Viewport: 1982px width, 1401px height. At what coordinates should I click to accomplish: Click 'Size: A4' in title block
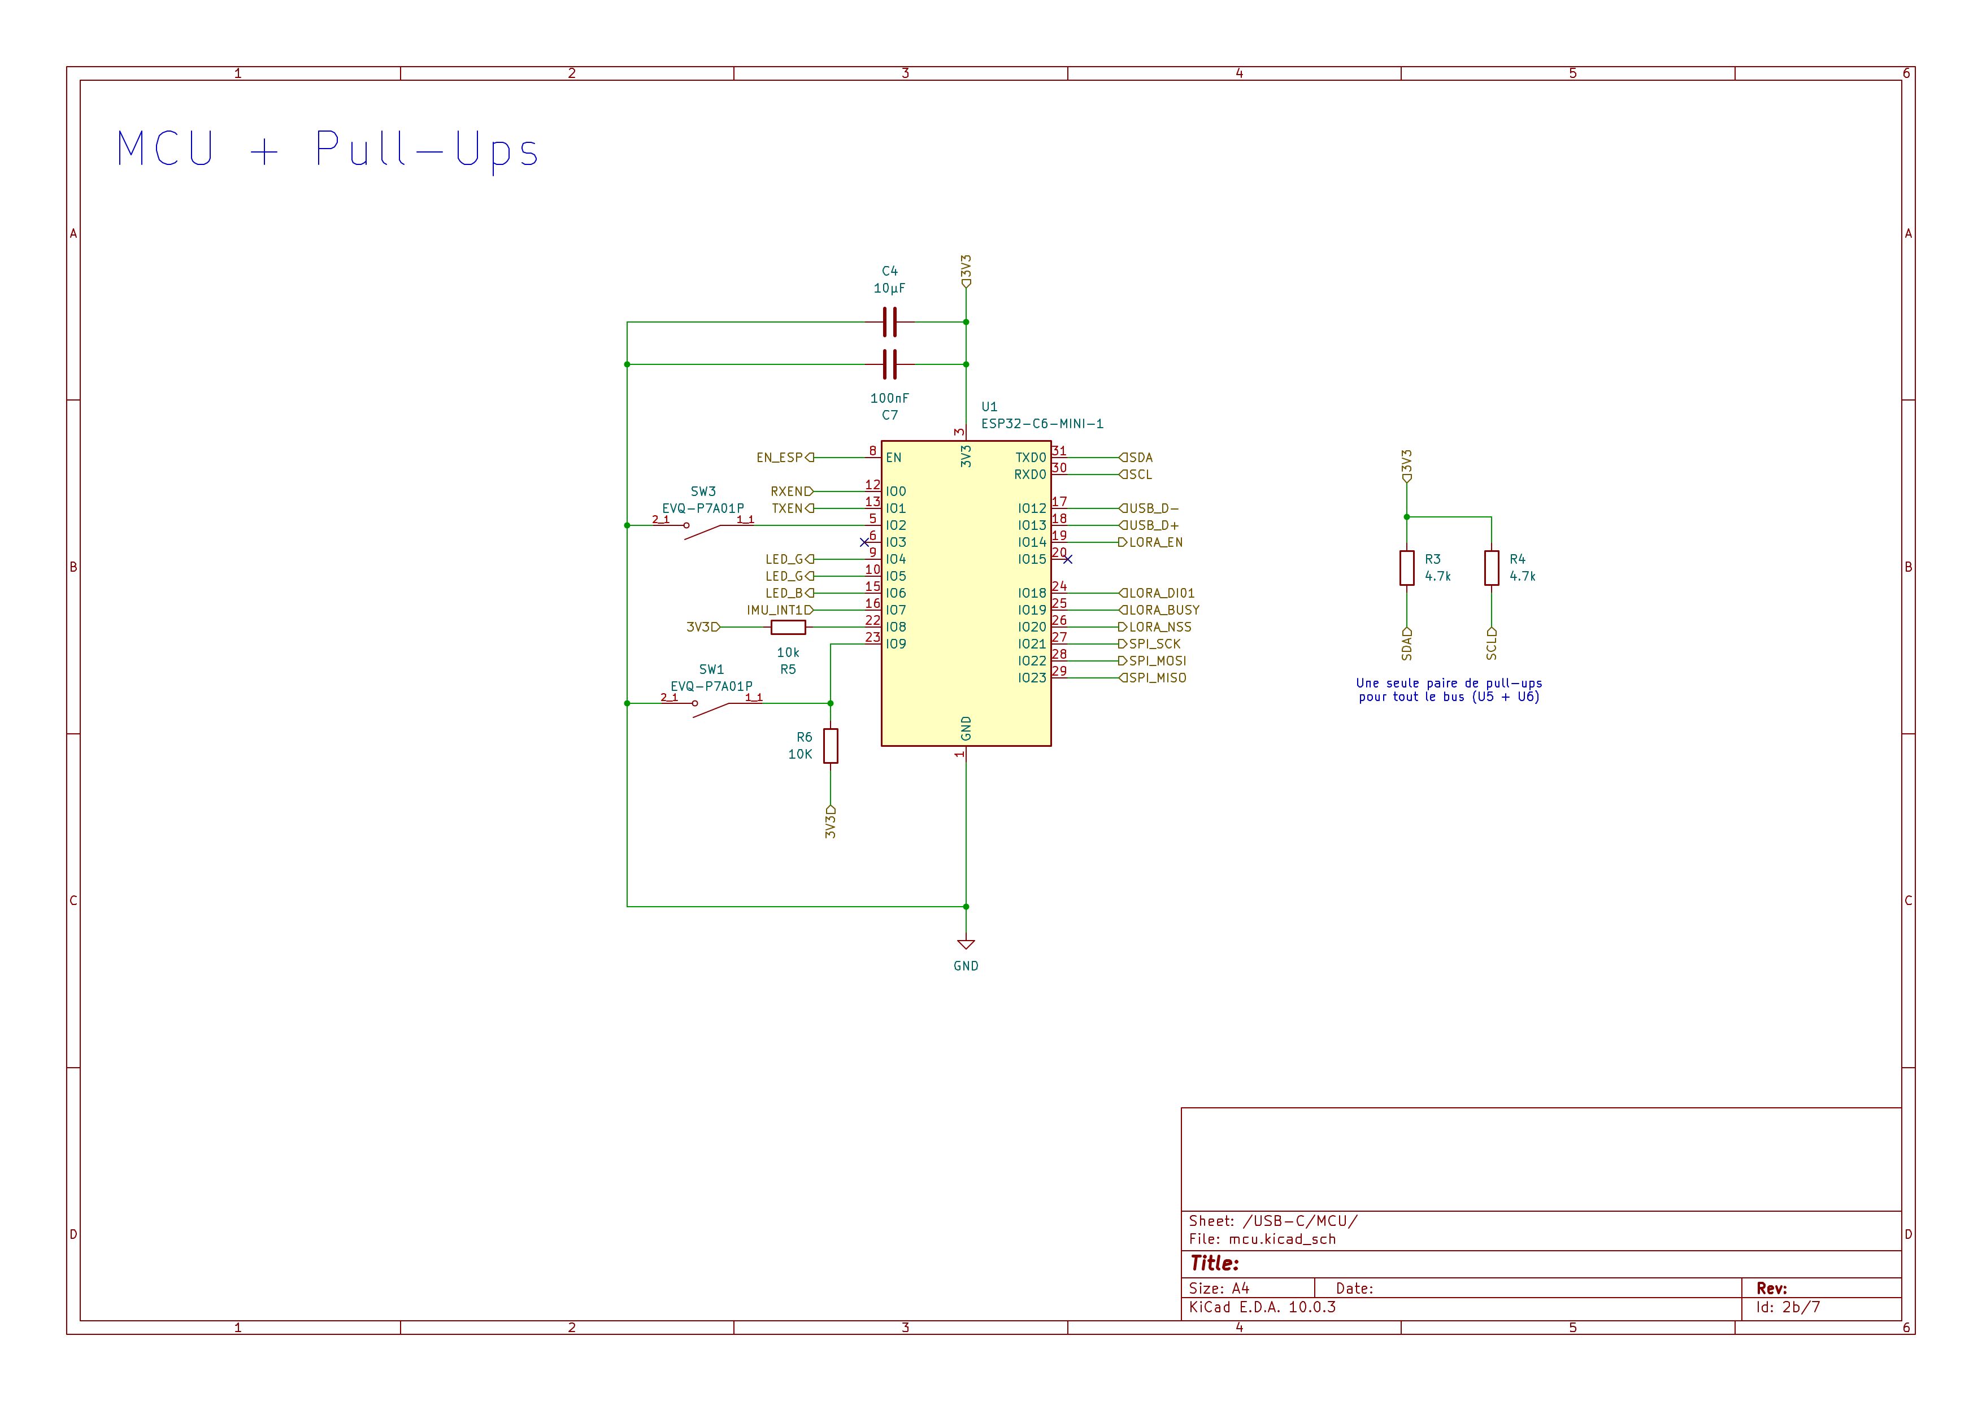point(1219,1288)
